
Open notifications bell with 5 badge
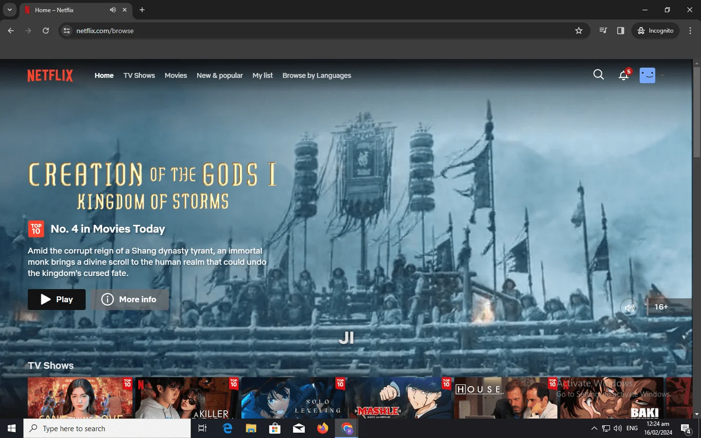click(x=625, y=74)
